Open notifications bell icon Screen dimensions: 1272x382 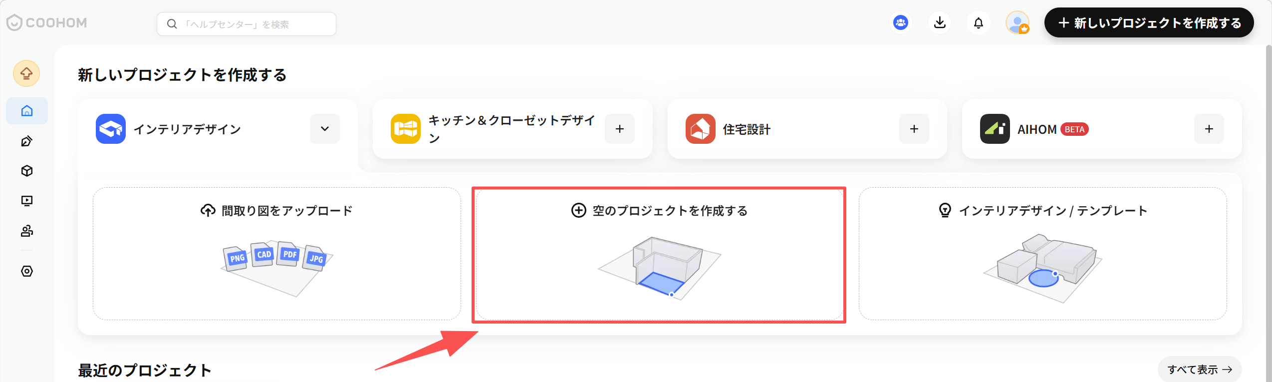(x=979, y=23)
